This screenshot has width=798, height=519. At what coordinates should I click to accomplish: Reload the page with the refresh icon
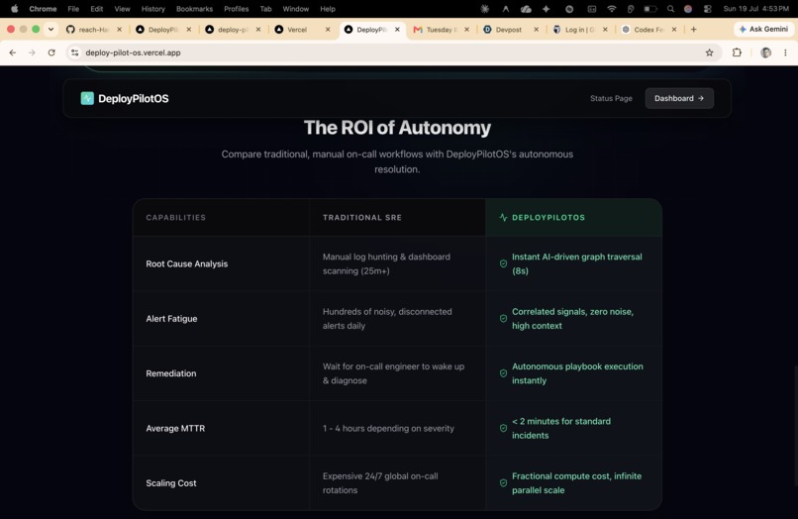51,52
